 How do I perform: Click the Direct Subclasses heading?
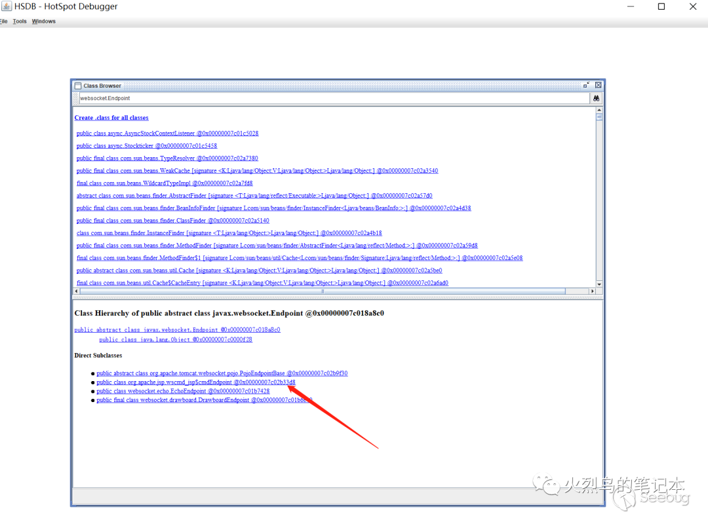tap(98, 356)
